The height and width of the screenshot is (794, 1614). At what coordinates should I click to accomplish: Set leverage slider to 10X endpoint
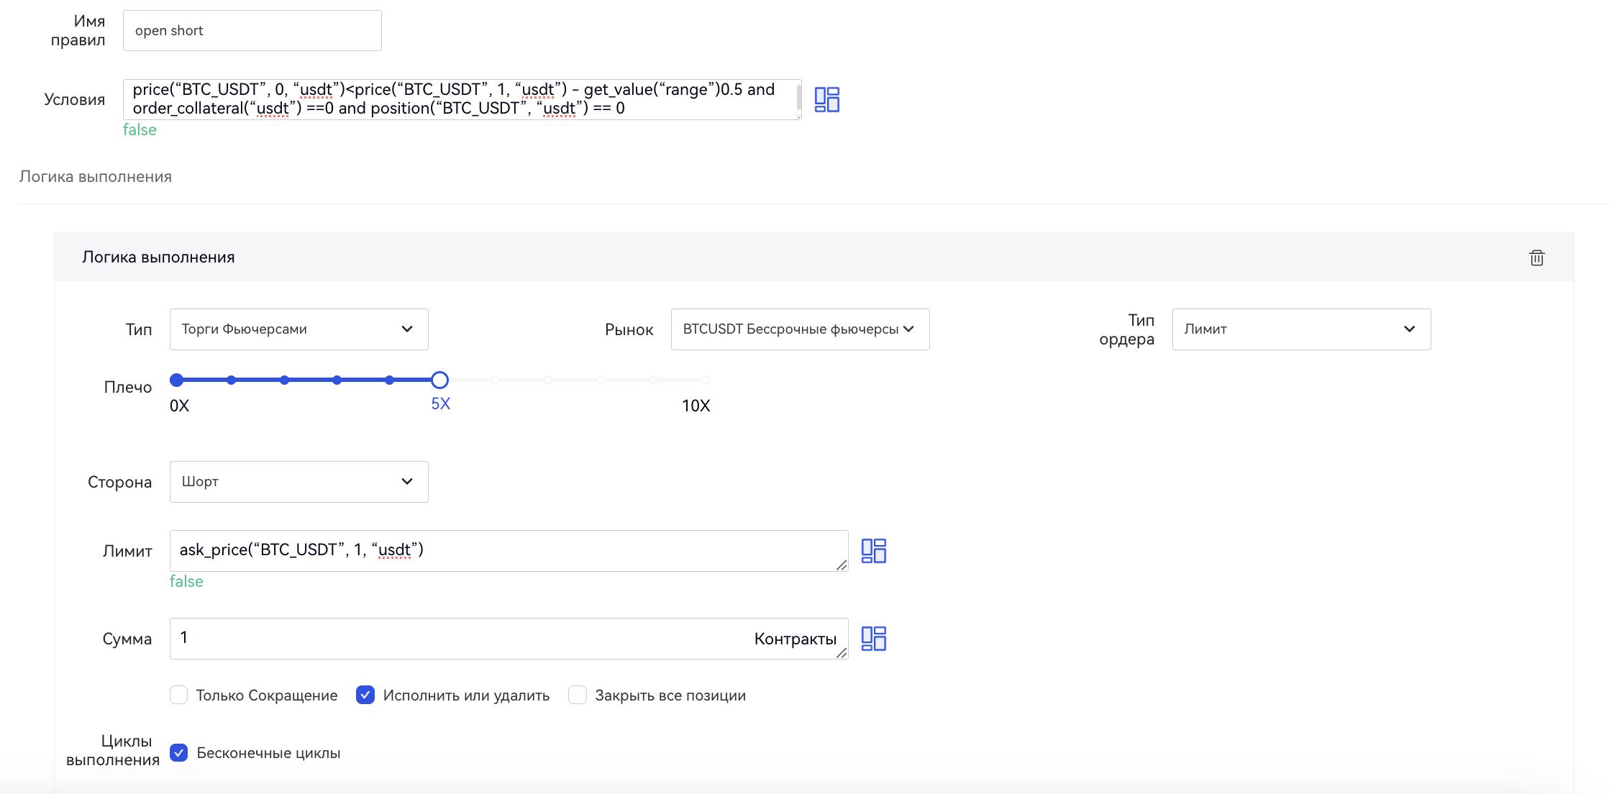coord(706,380)
